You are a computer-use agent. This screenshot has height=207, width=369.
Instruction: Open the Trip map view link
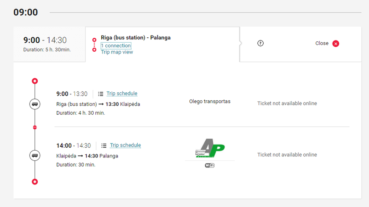tap(117, 52)
